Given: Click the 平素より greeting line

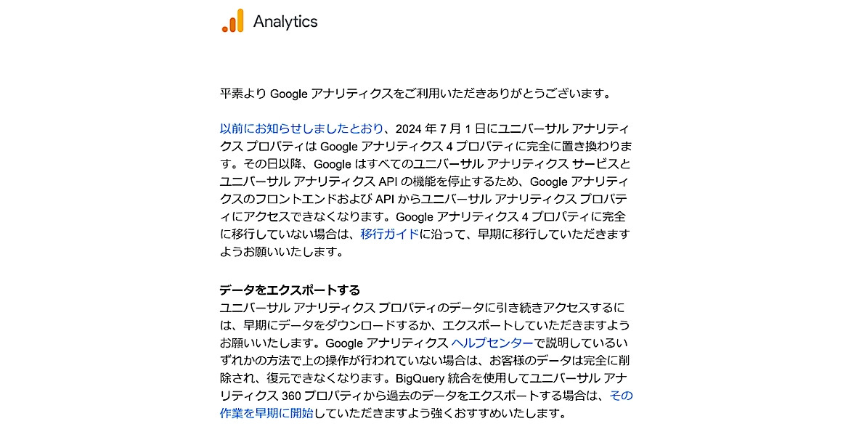Looking at the screenshot, I should pyautogui.click(x=416, y=94).
